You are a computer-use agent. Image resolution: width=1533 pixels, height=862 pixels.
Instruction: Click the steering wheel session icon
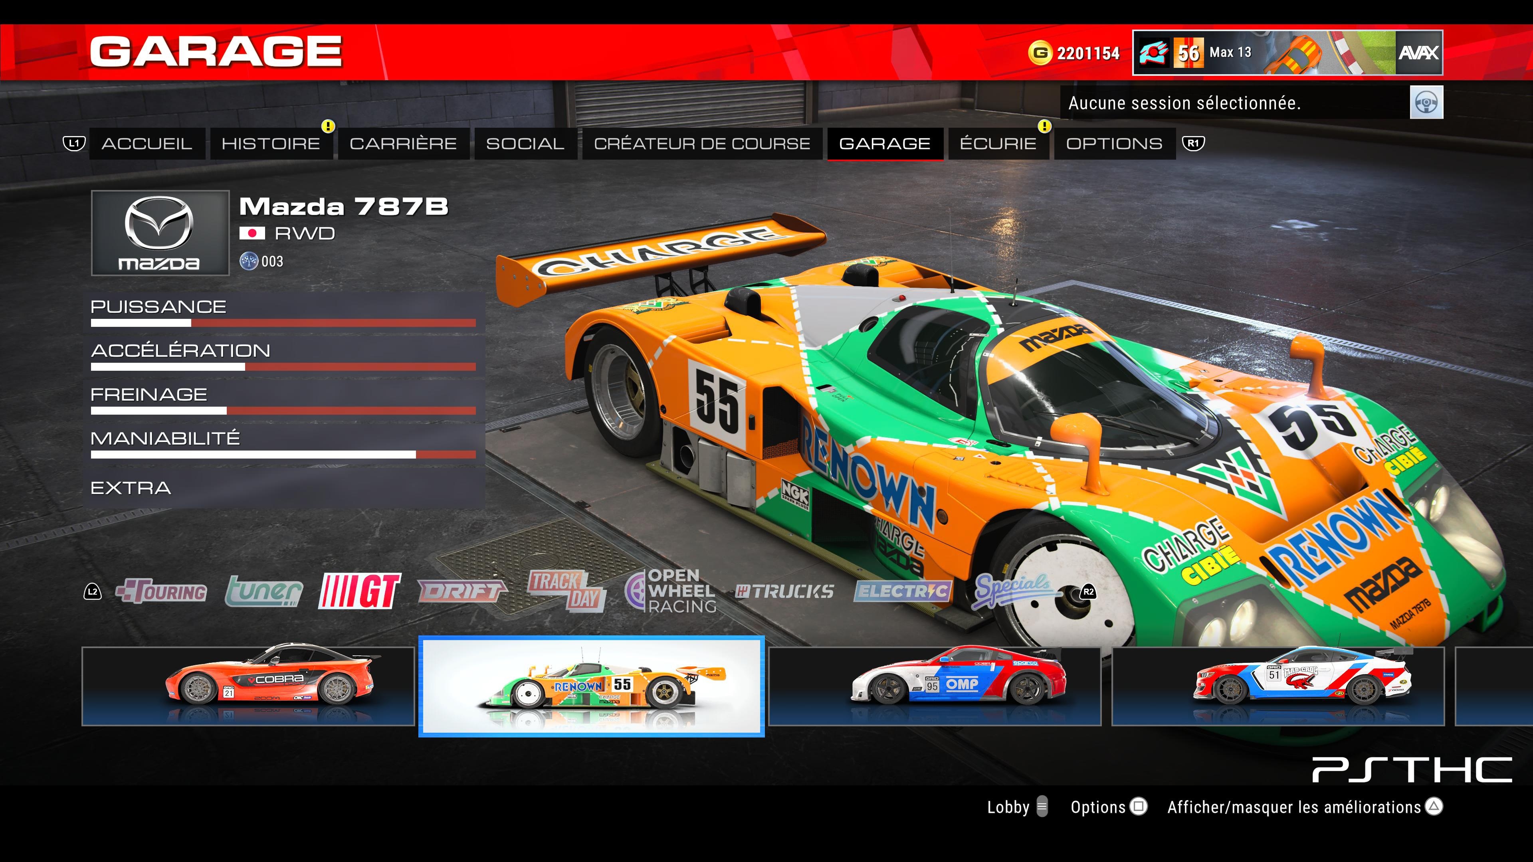click(1426, 102)
